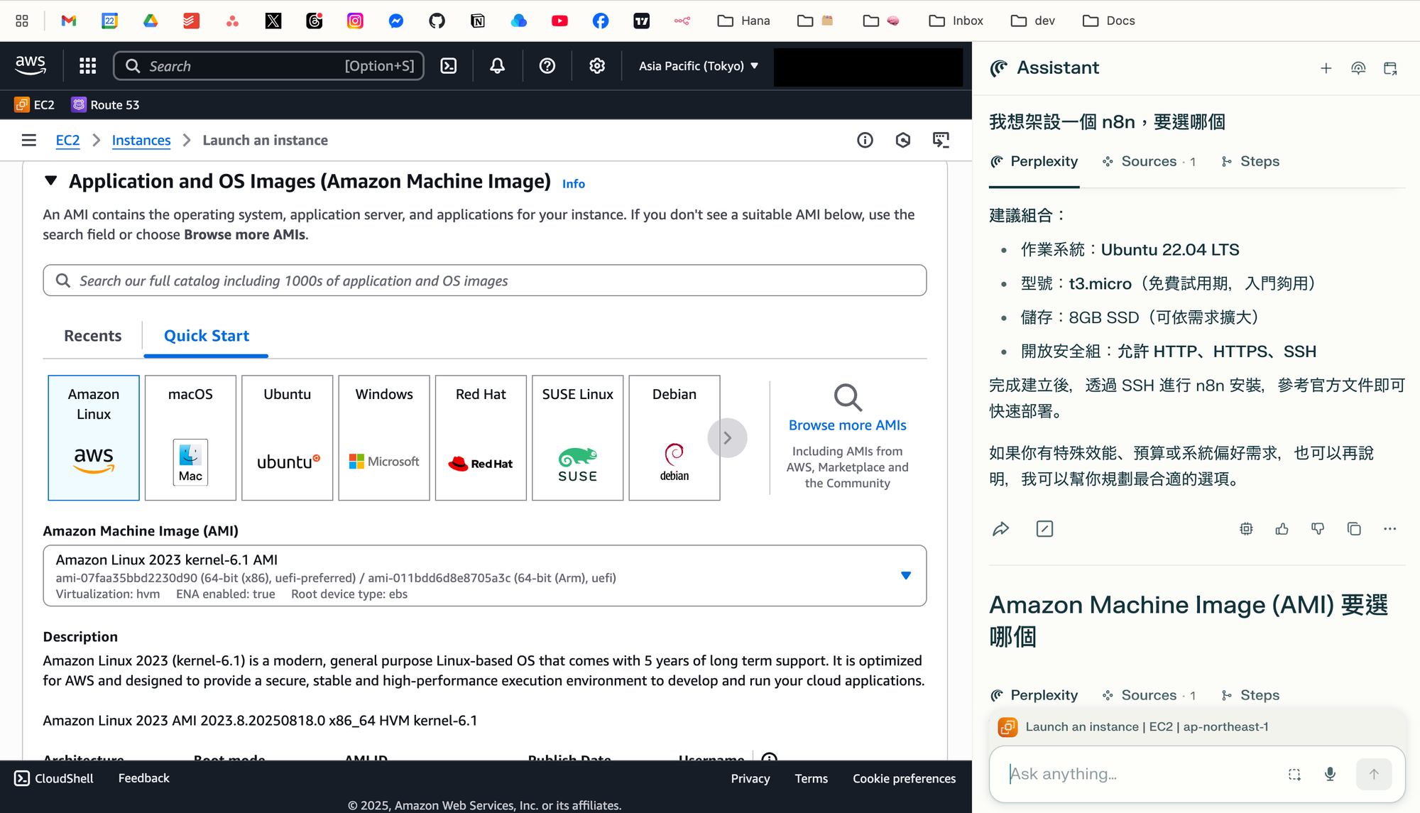The width and height of the screenshot is (1420, 813).
Task: Open YouTube bookmark icon
Action: click(x=559, y=21)
